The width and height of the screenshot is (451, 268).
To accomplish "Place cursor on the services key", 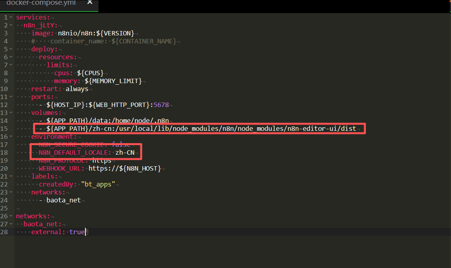I will click(33, 17).
